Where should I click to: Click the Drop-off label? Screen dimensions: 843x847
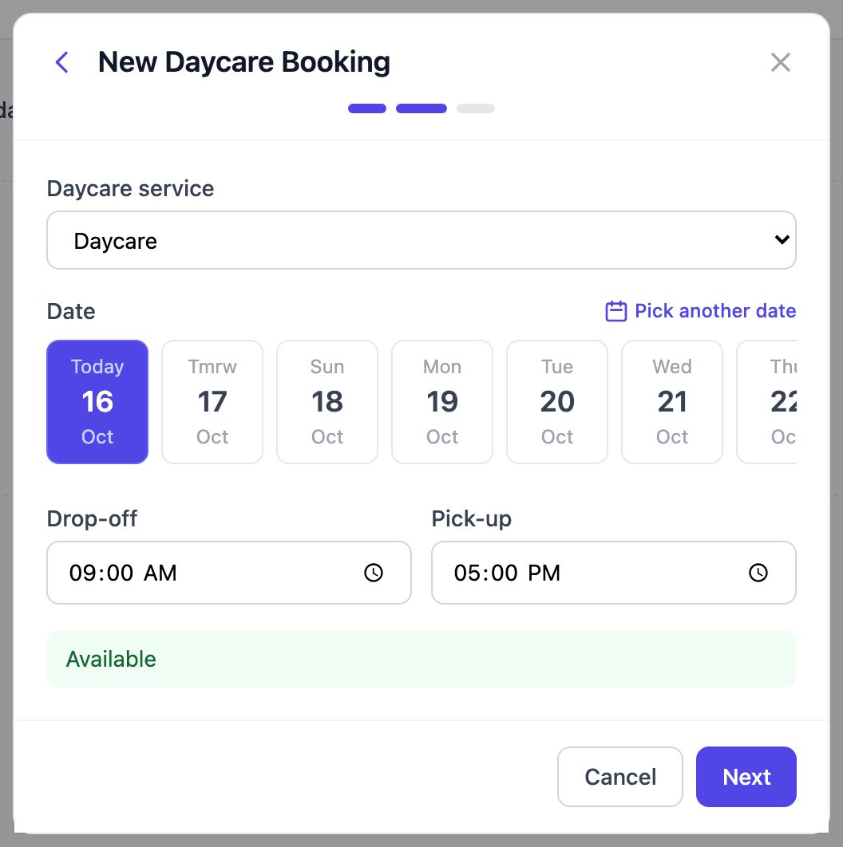[92, 518]
